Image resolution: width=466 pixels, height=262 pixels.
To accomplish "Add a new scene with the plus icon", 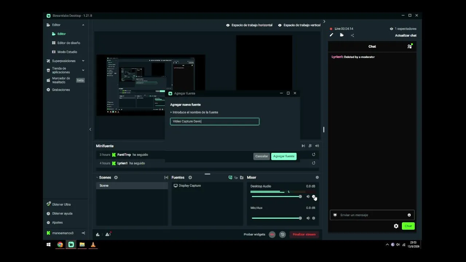I will pos(116,178).
